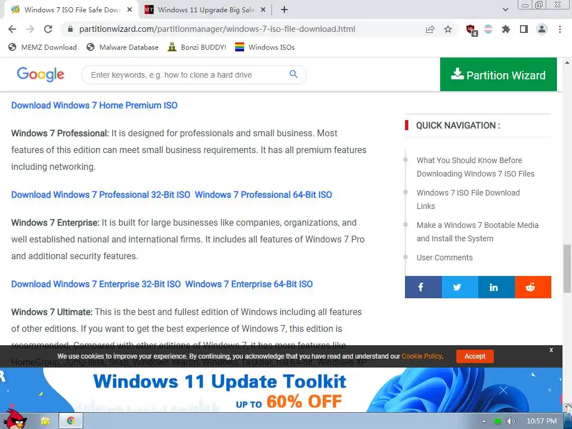This screenshot has width=572, height=429.
Task: Switch to Windows 7 ISO File tab
Action: [x=71, y=10]
